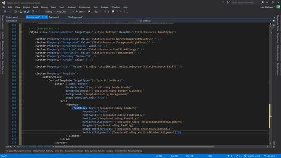The height and width of the screenshot is (158, 281).
Task: Open the Exception Settings tab
Action: 74,151
